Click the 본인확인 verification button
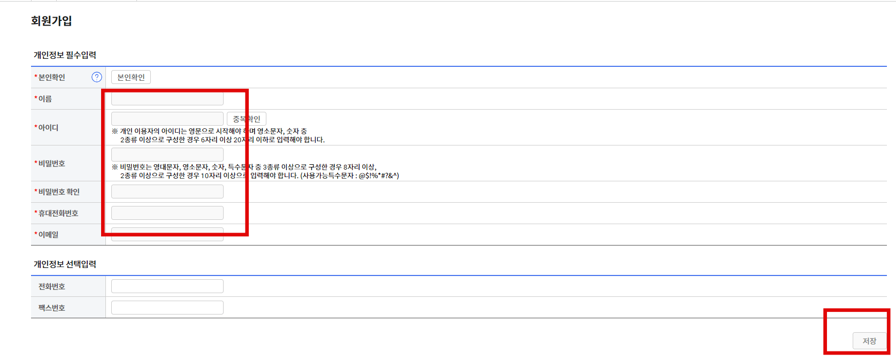This screenshot has height=360, width=896. click(x=131, y=77)
